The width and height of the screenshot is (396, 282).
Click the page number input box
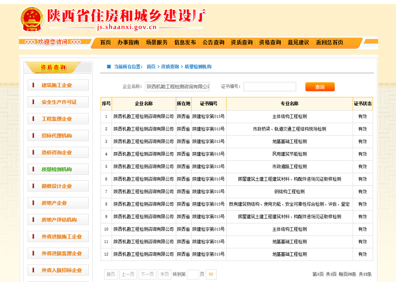pos(193,274)
